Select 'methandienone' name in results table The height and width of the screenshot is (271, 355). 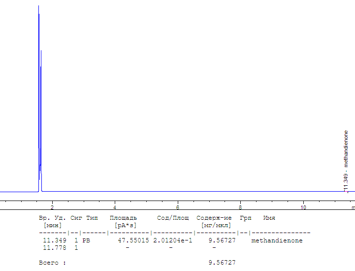[x=277, y=241]
